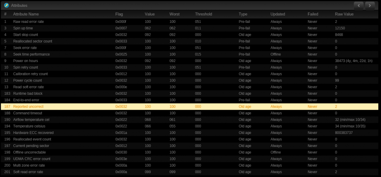Select the Calibration retry count row
Image resolution: width=381 pixels, height=177 pixels.
tap(189, 74)
